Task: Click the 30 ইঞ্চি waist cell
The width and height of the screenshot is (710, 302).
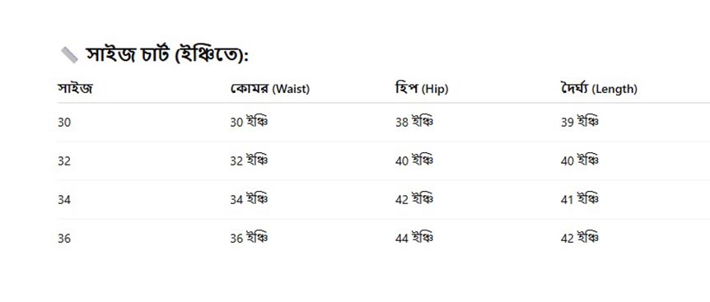Action: (249, 122)
